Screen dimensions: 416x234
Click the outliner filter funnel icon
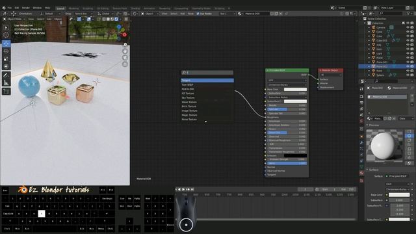point(408,13)
